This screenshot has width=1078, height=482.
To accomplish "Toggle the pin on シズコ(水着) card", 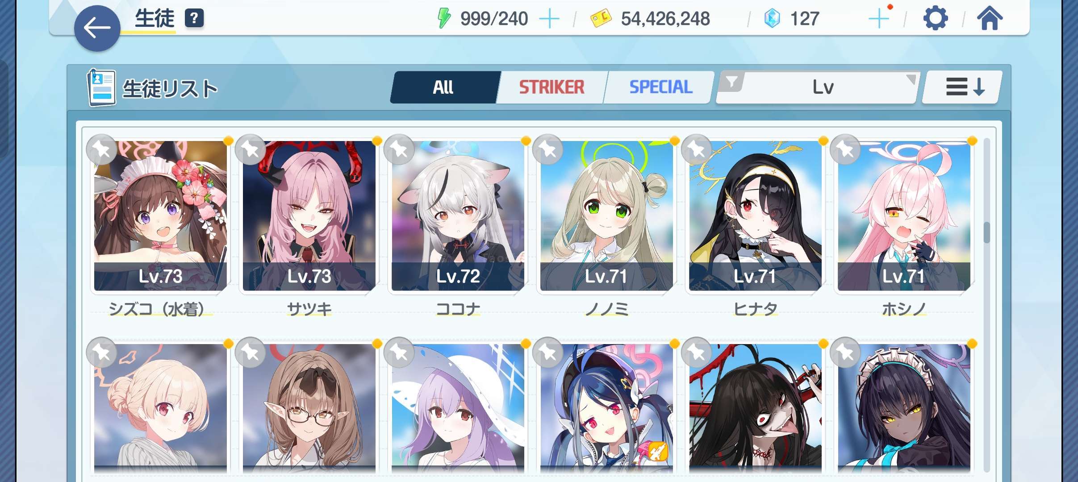I will click(102, 150).
